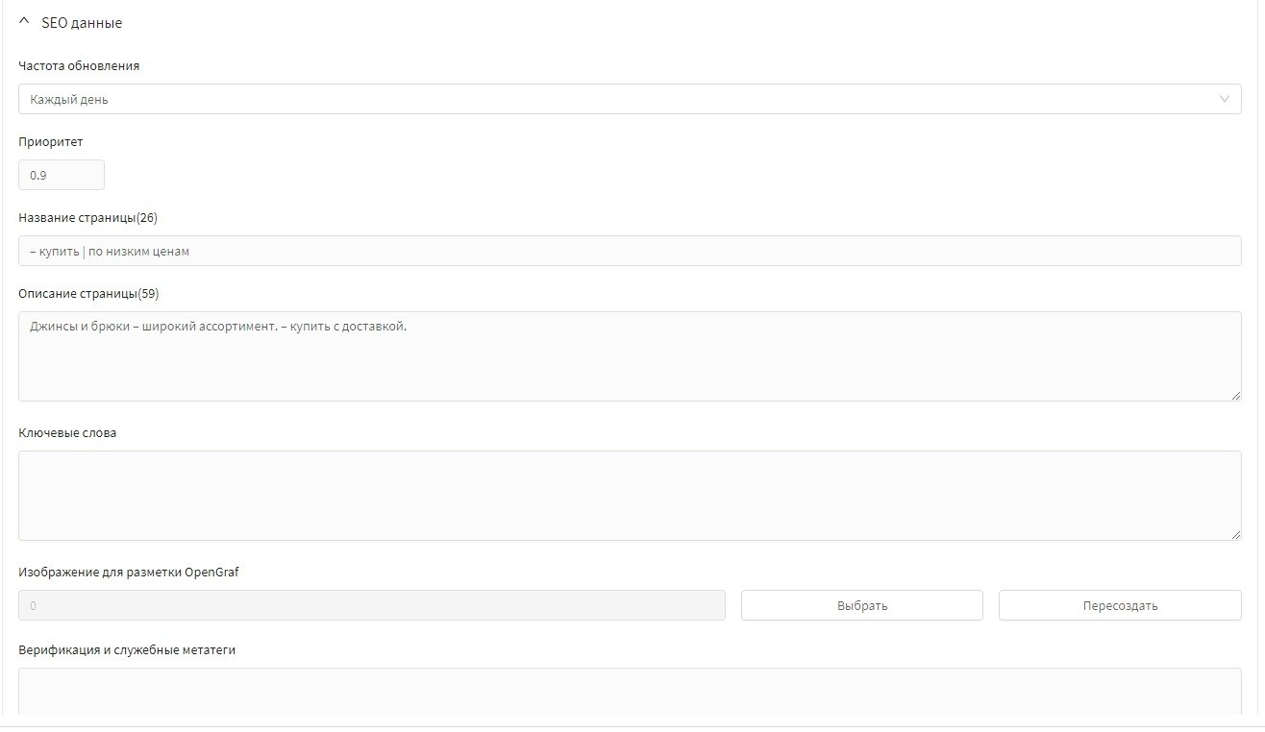
Task: Click the Ключевые слова label
Action: (x=67, y=433)
